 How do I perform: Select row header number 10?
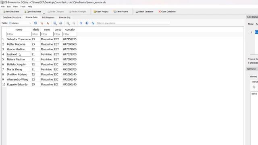coord(4,85)
